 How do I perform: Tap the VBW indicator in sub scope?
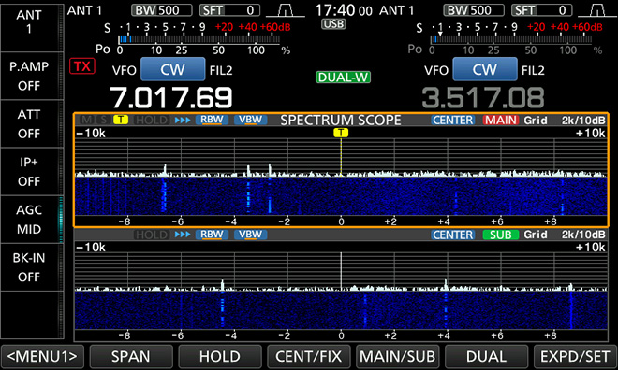tap(250, 235)
